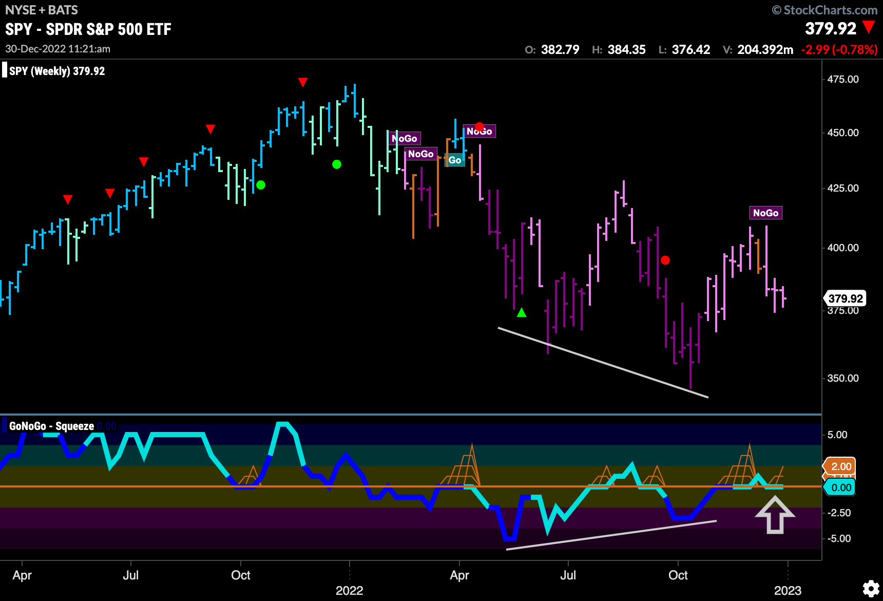
Task: Click the large 379.92 price at top right
Action: [x=831, y=28]
